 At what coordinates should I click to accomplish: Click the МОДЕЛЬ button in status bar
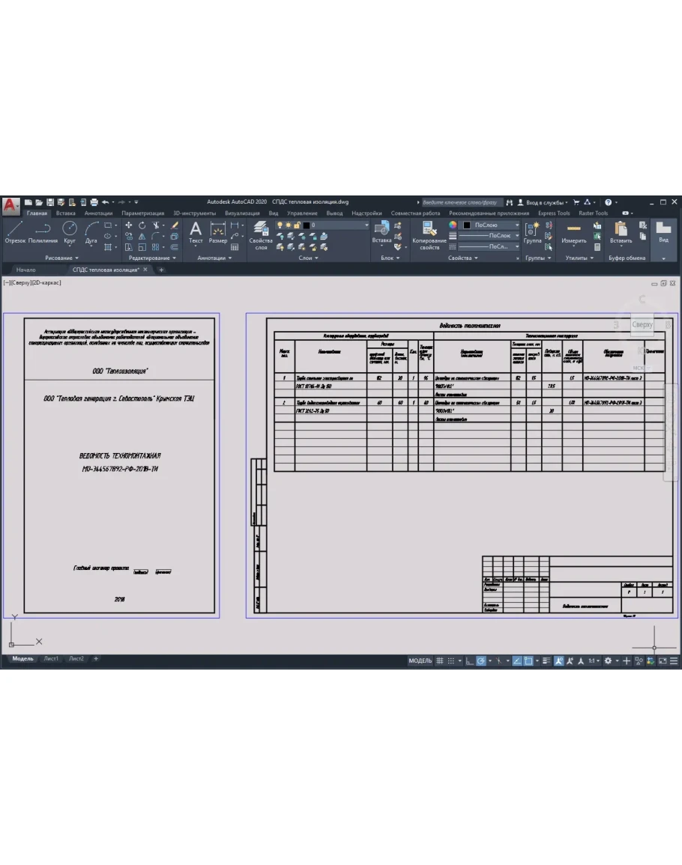[x=420, y=661]
